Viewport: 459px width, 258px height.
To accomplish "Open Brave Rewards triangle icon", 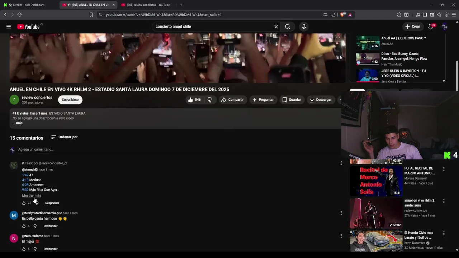I will (350, 15).
